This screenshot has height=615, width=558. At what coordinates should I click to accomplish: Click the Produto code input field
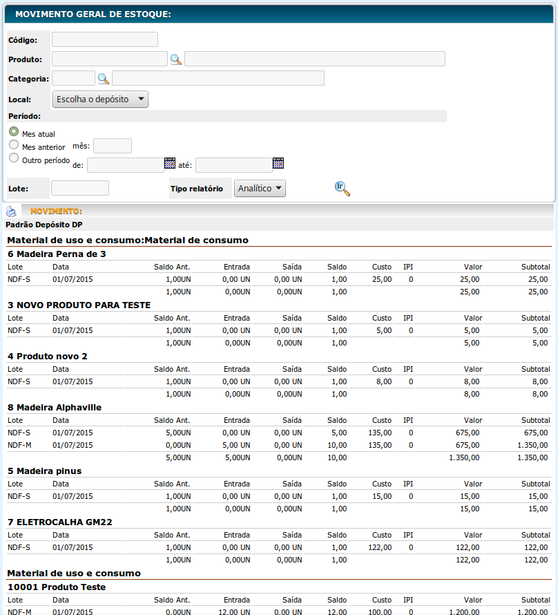109,59
